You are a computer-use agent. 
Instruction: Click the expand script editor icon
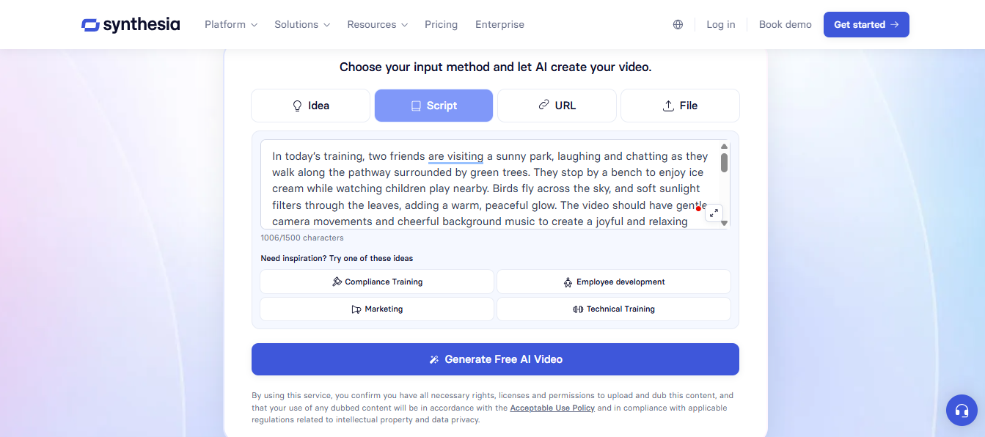[714, 213]
